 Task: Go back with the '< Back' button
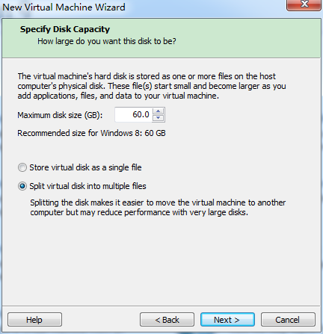coord(167,320)
